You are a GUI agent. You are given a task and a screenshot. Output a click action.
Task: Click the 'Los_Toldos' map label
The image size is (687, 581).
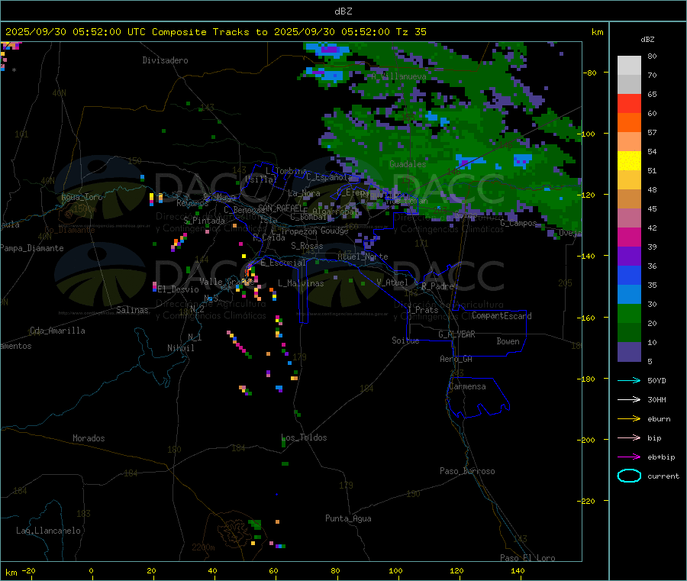coord(304,437)
